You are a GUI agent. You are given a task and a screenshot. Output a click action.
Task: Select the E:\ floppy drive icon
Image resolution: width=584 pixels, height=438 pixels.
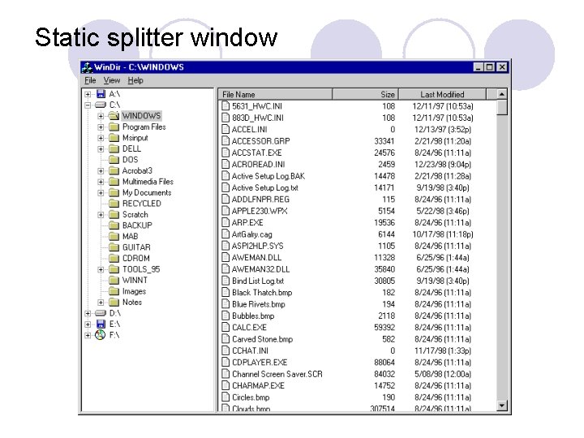tap(101, 324)
